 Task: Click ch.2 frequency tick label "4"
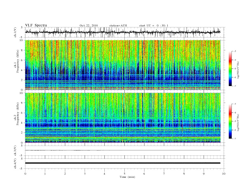pos(22,123)
